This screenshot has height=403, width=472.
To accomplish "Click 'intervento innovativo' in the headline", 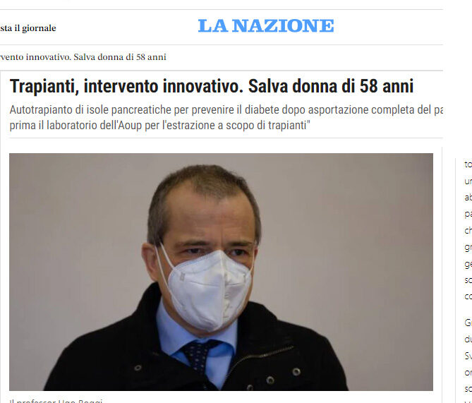I will 163,86.
